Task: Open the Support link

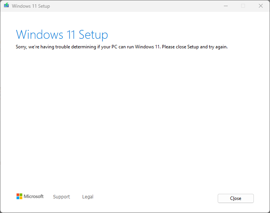Action: [62, 196]
